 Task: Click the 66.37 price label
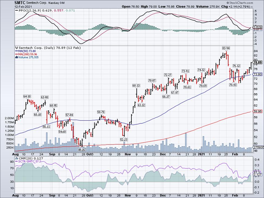(166, 97)
